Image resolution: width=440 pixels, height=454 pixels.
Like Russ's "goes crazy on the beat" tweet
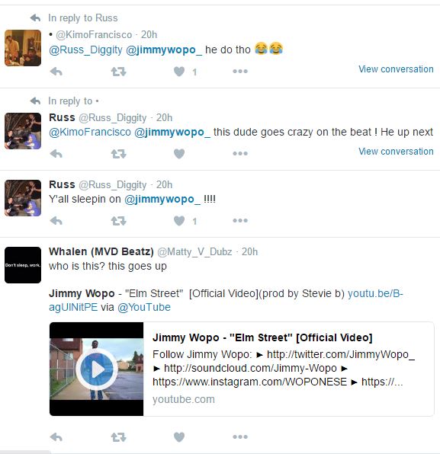179,154
